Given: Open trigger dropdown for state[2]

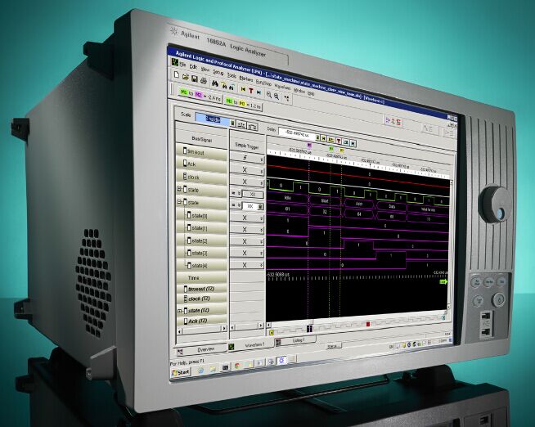Looking at the screenshot, I should coord(262,242).
